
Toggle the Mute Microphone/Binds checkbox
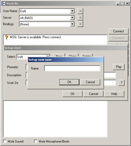(36, 141)
